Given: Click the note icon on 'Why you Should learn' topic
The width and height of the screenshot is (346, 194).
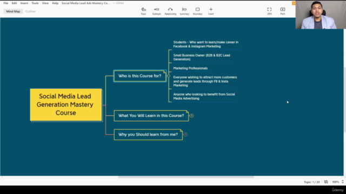Looking at the screenshot, I should pos(181,130).
